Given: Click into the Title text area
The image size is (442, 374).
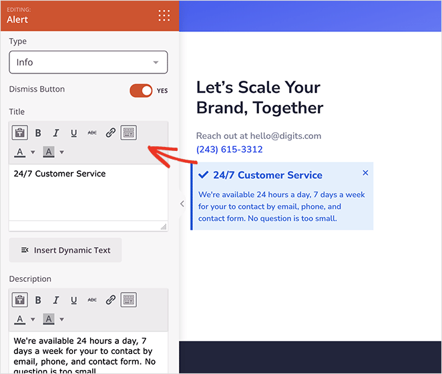Looking at the screenshot, I should pos(88,192).
